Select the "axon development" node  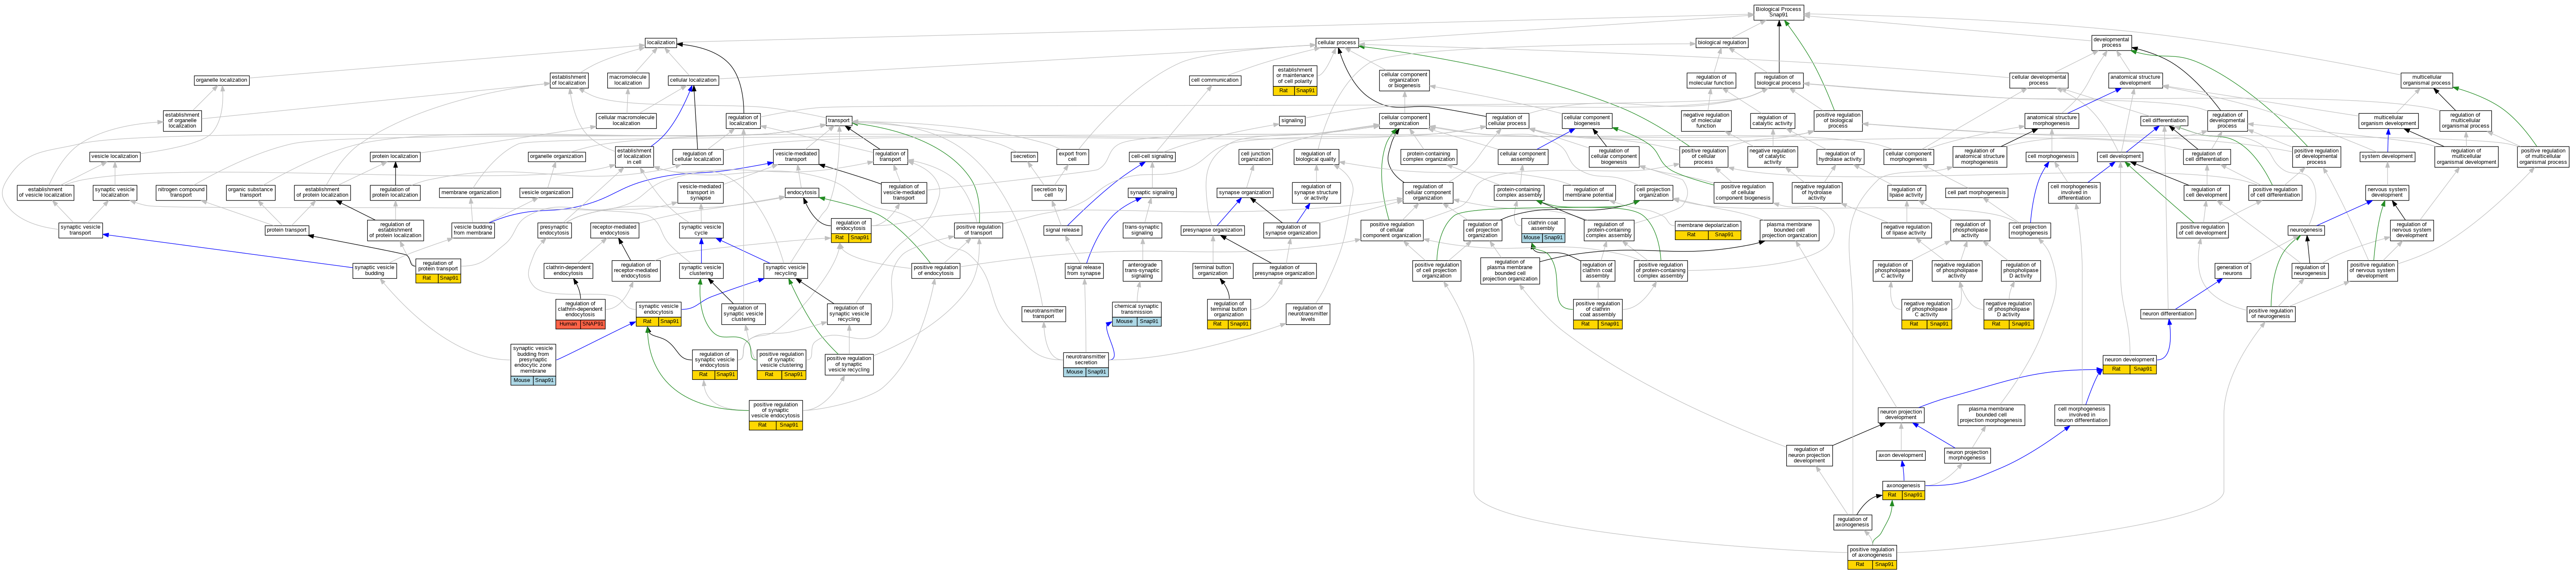click(x=1901, y=455)
